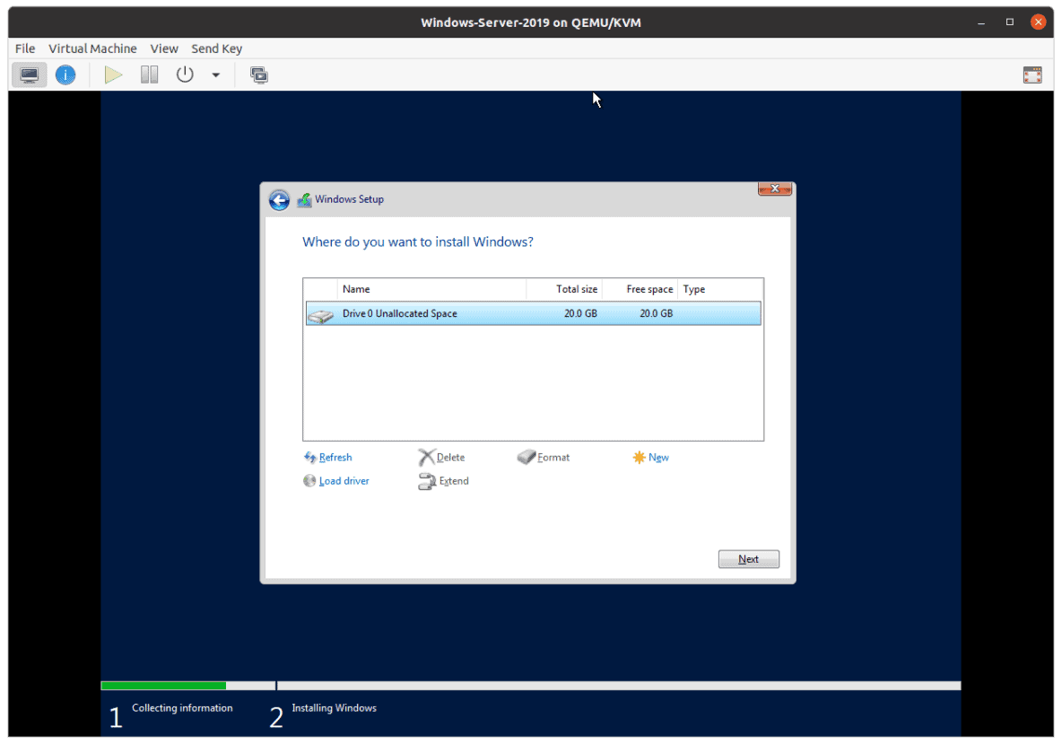
Task: Click the back arrow in Windows Setup
Action: pos(279,199)
